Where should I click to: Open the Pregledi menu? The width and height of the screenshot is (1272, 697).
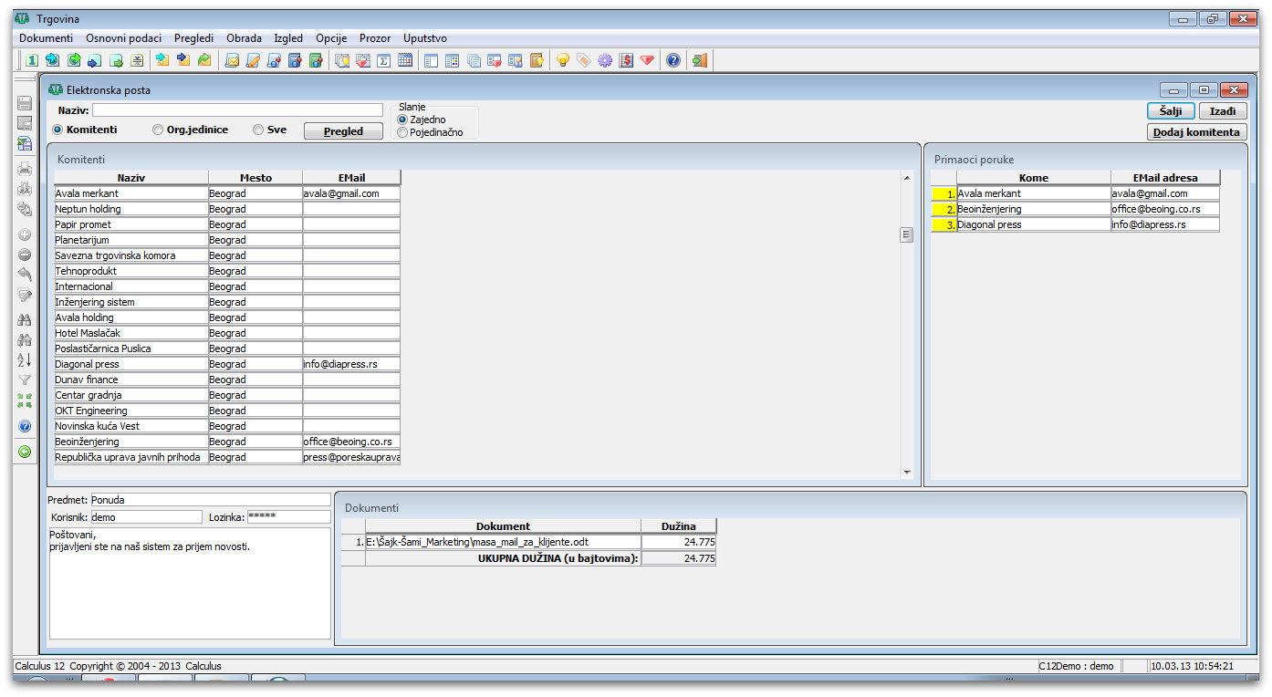coord(193,38)
